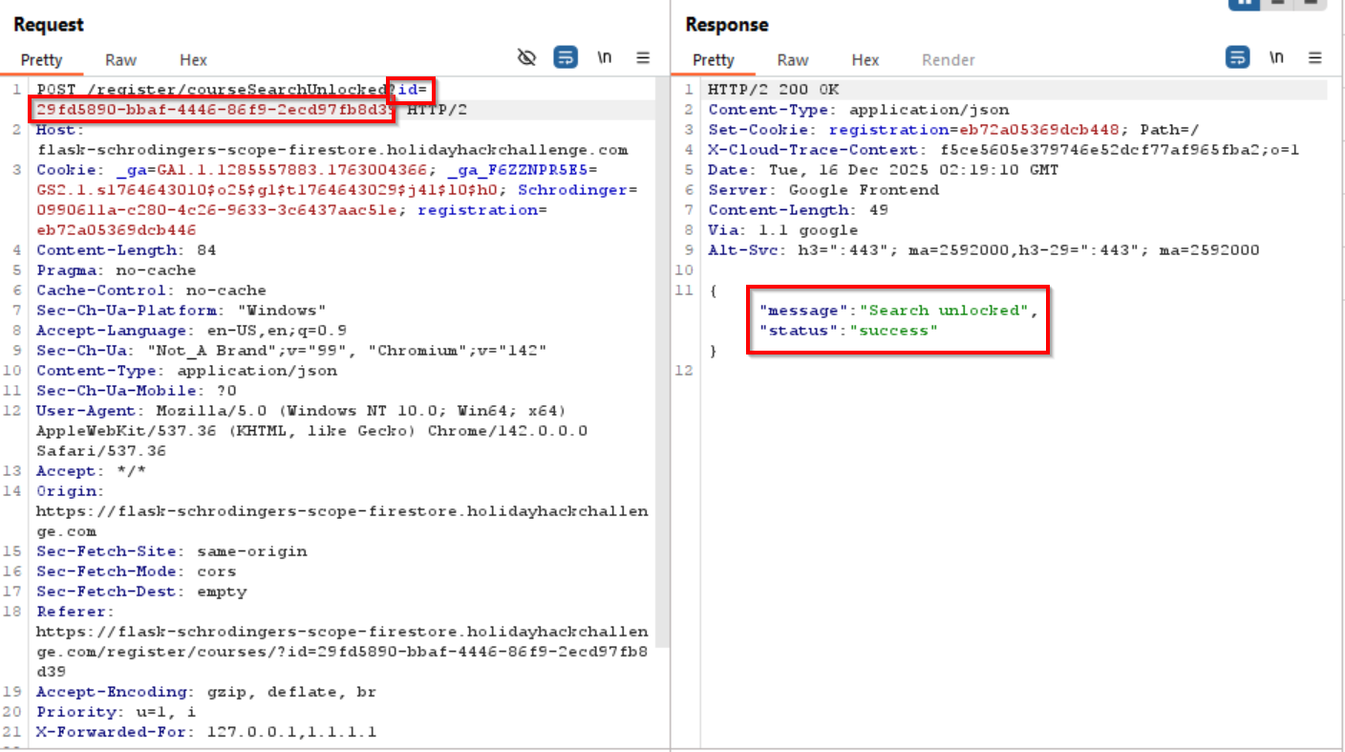This screenshot has width=1345, height=752.
Task: Select the middle layout icon at top right
Action: [x=1277, y=3]
